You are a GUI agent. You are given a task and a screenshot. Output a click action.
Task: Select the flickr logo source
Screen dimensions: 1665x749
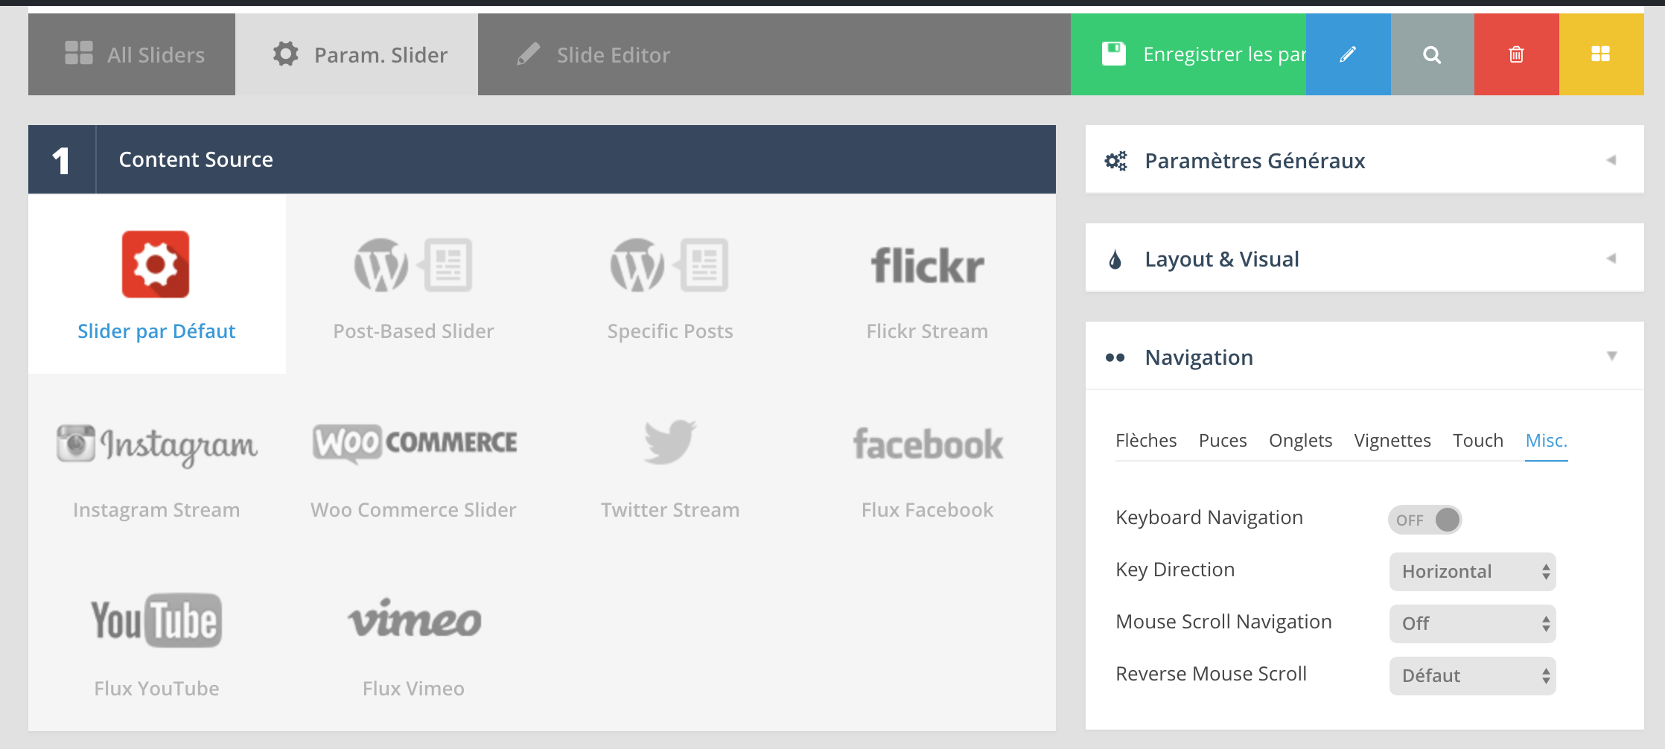pos(927,266)
